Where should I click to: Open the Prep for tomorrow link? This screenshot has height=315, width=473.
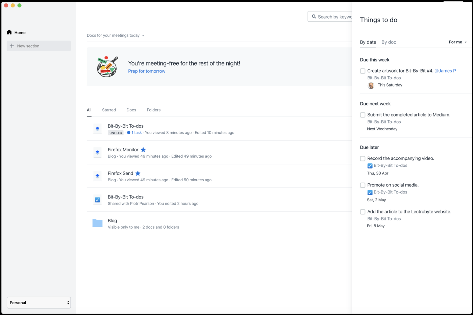147,71
